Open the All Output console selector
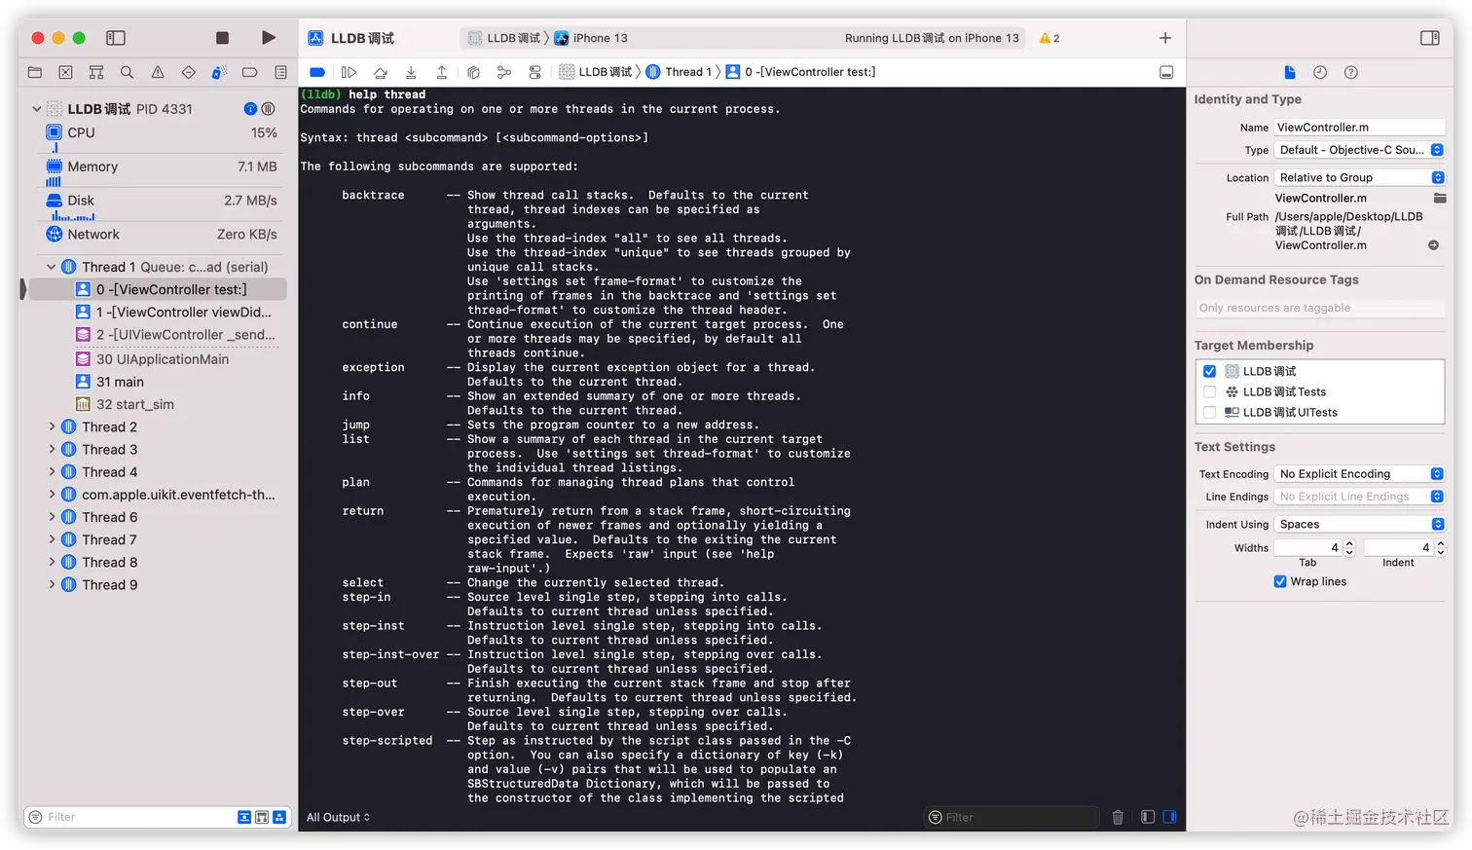1472x850 pixels. tap(338, 817)
